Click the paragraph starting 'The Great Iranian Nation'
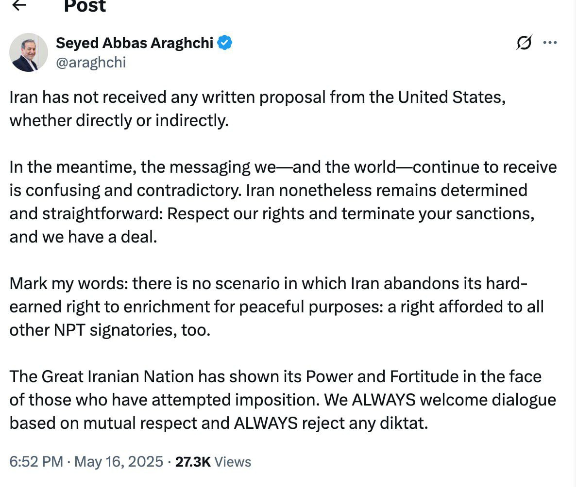This screenshot has height=487, width=577. 283,400
